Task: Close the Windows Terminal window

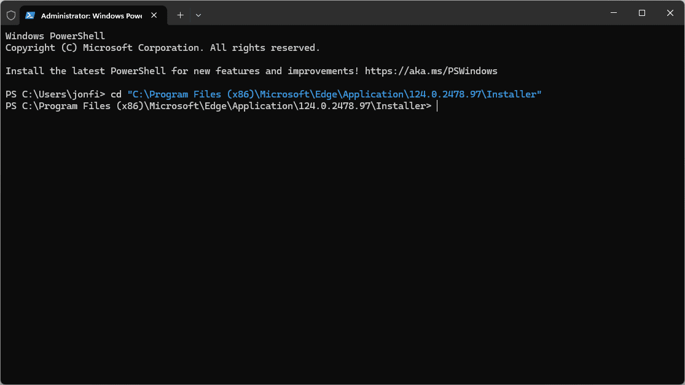Action: coord(670,13)
